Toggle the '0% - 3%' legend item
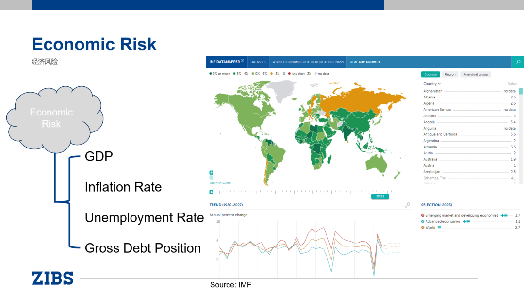This screenshot has width=524, height=295. tap(259, 74)
